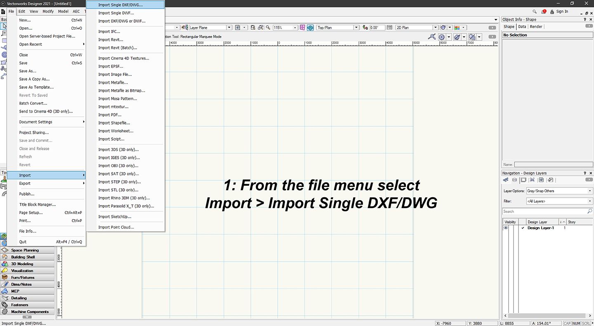This screenshot has width=594, height=326.
Task: Click the Fit to Objects zoom icon
Action: click(260, 27)
